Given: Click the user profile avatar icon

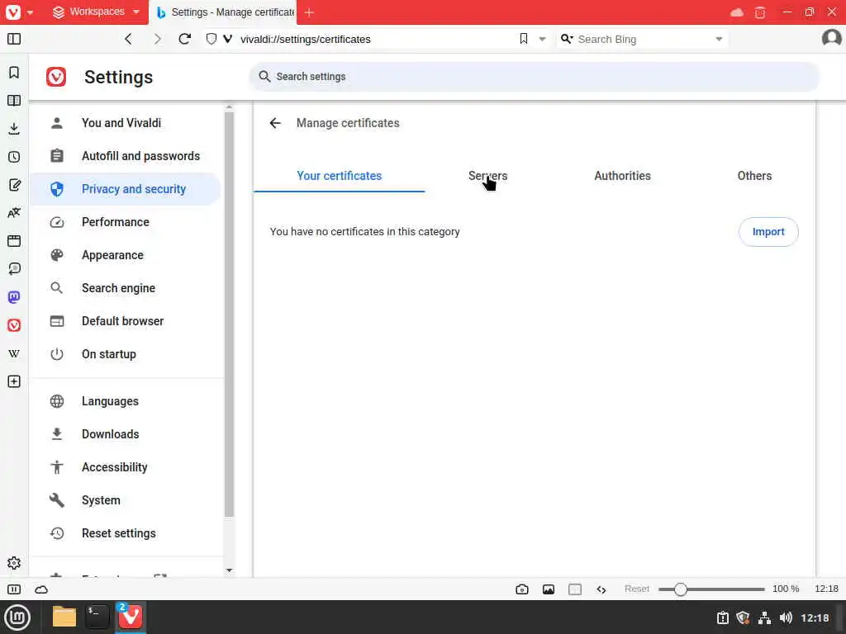Looking at the screenshot, I should click(831, 38).
